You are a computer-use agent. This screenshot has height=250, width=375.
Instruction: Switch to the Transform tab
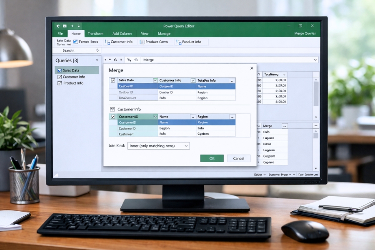click(x=95, y=33)
